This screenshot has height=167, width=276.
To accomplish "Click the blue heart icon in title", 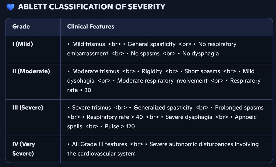I will click(x=10, y=7).
